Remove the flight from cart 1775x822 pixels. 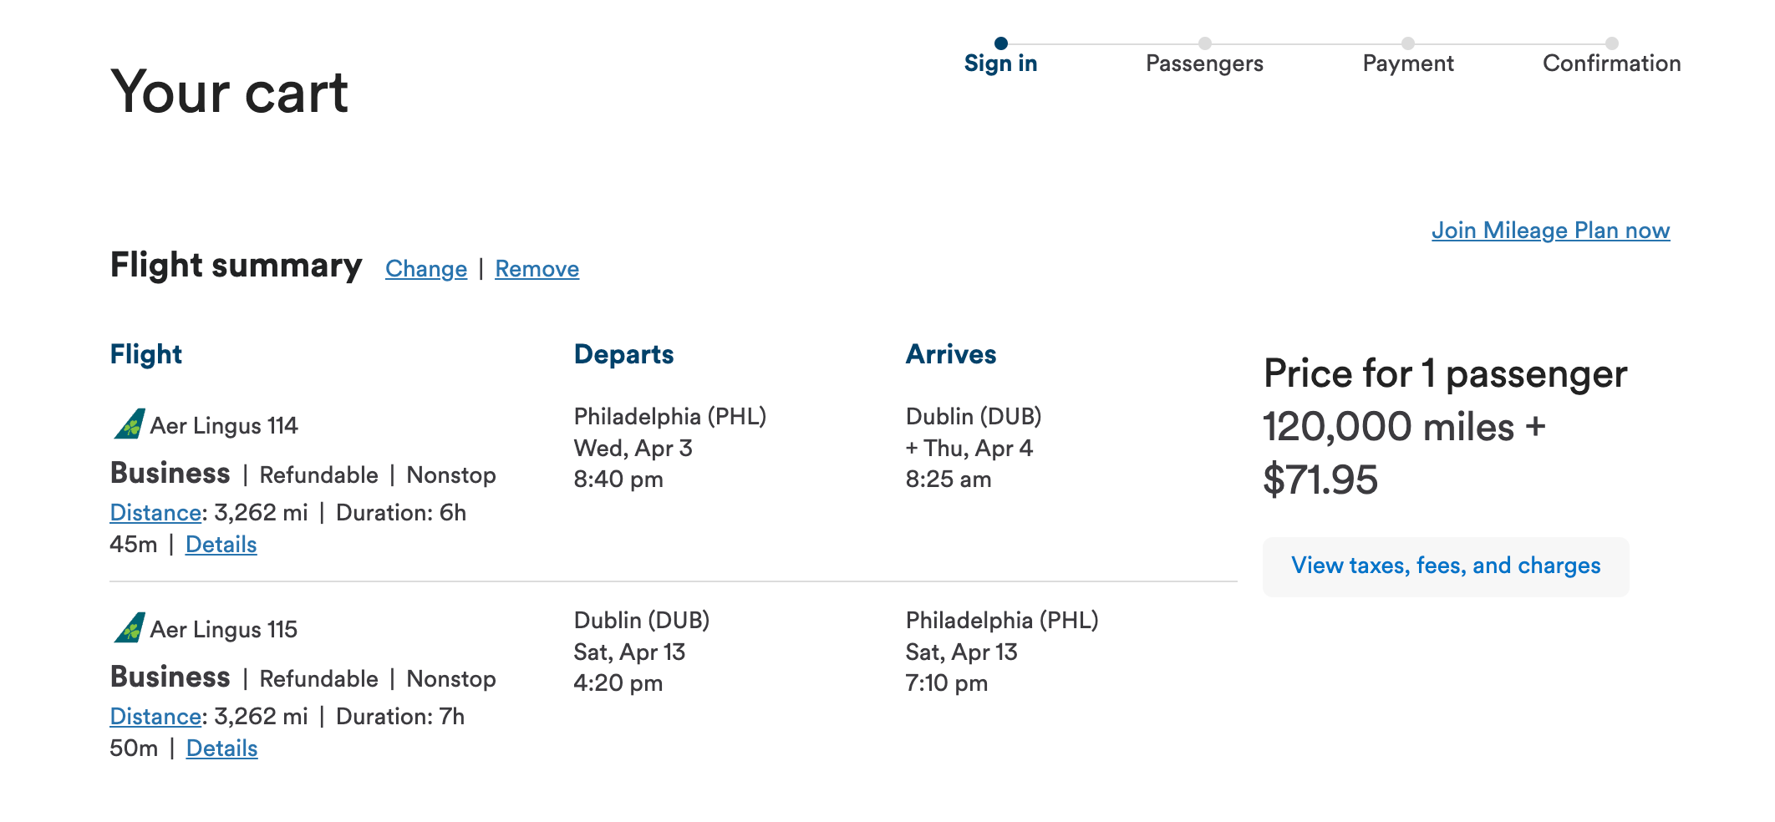pos(537,269)
